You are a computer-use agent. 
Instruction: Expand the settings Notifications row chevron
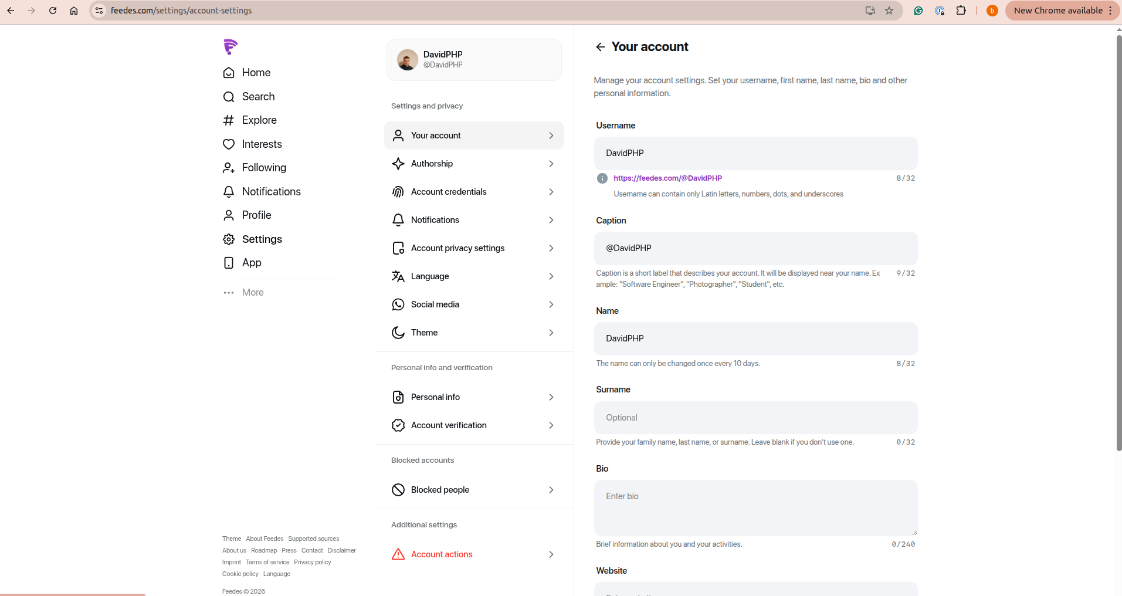[x=551, y=220]
